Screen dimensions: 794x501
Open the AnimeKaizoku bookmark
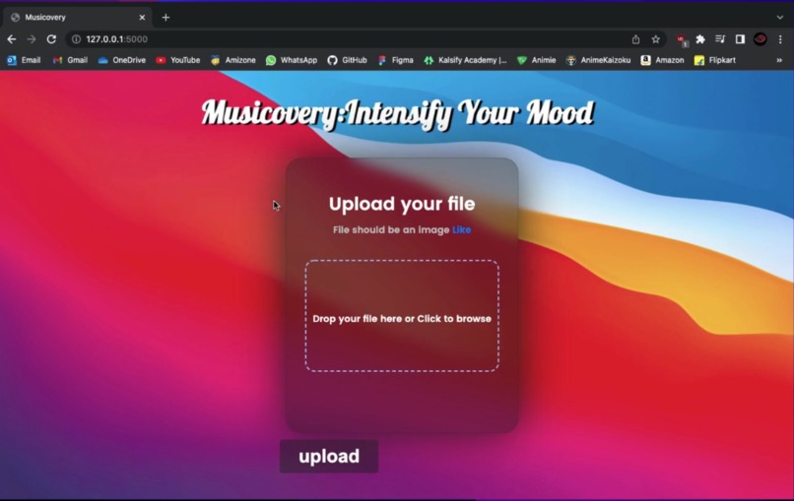click(x=599, y=60)
